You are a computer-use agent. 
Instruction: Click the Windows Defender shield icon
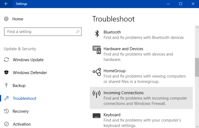pos(6,73)
